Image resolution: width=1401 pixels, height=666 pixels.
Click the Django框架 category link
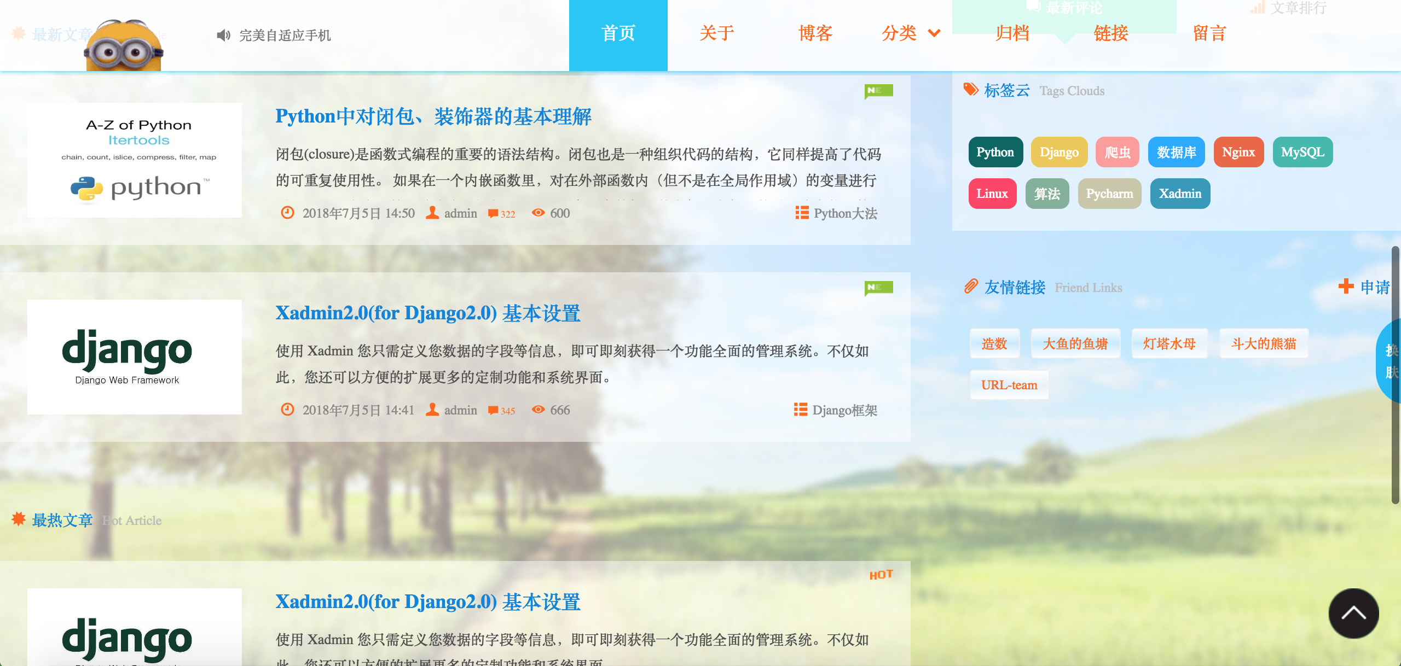(x=845, y=410)
